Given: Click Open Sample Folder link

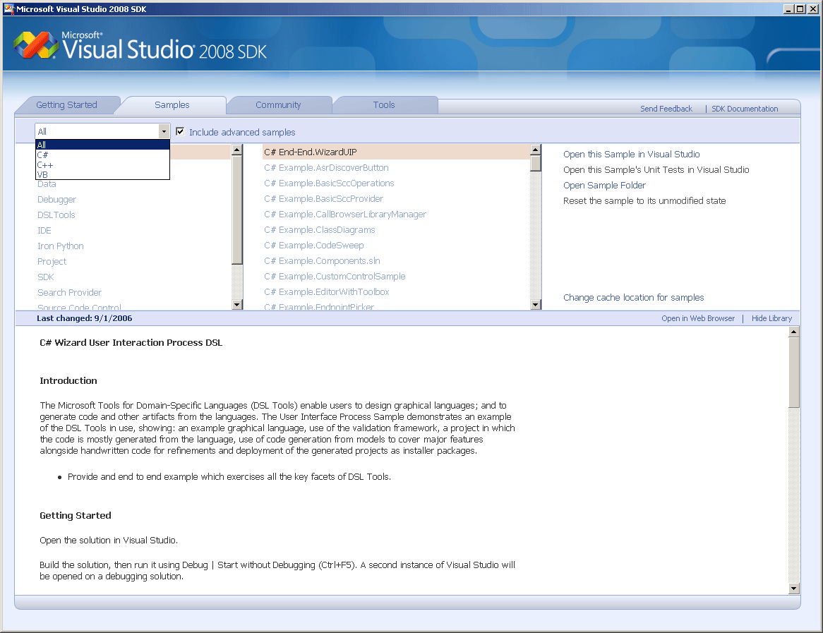Looking at the screenshot, I should click(x=604, y=186).
